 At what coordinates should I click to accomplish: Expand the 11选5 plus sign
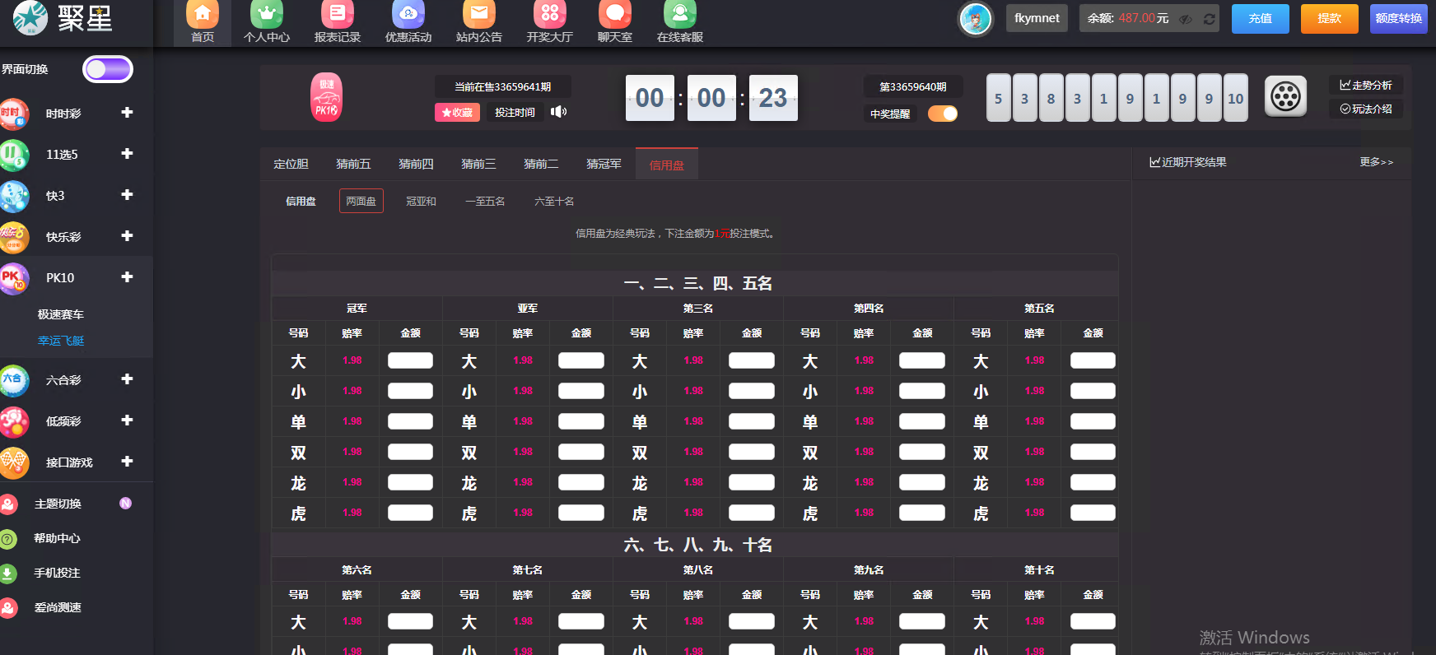click(127, 154)
